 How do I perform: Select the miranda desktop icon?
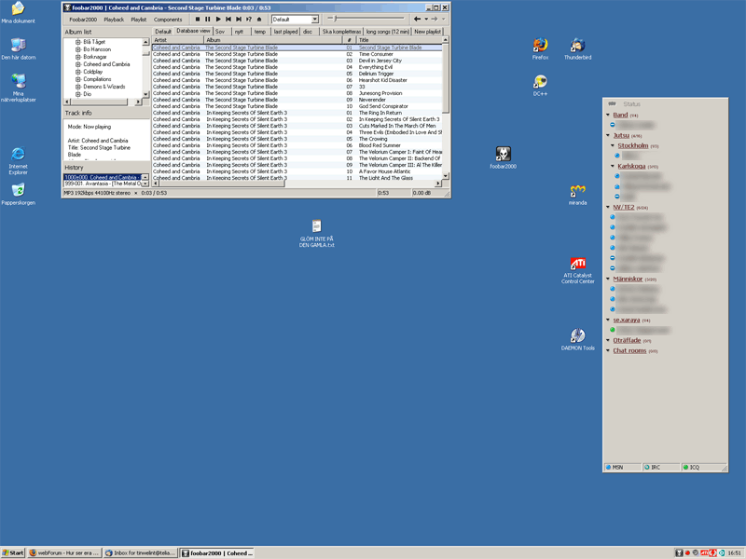(577, 195)
